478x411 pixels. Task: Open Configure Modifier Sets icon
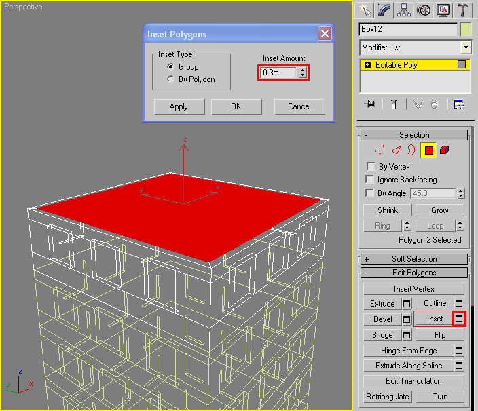(459, 104)
